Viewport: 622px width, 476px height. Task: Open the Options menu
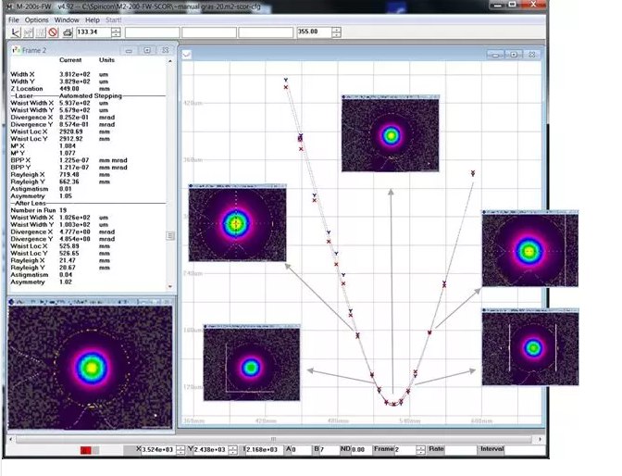(37, 19)
